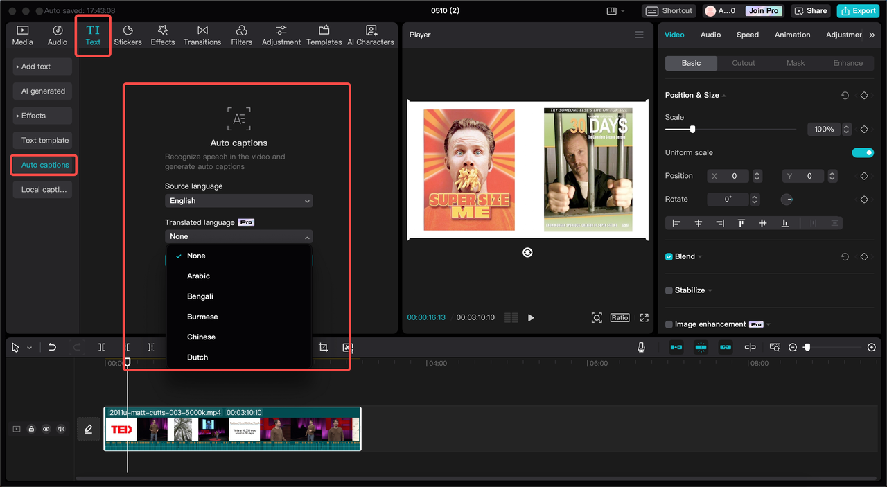The image size is (887, 487).
Task: Open the Player hamburger menu
Action: (x=639, y=35)
